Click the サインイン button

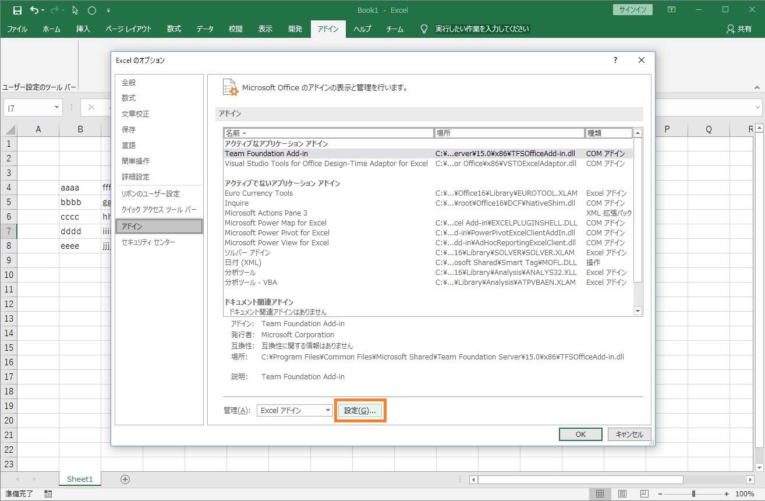tap(633, 10)
